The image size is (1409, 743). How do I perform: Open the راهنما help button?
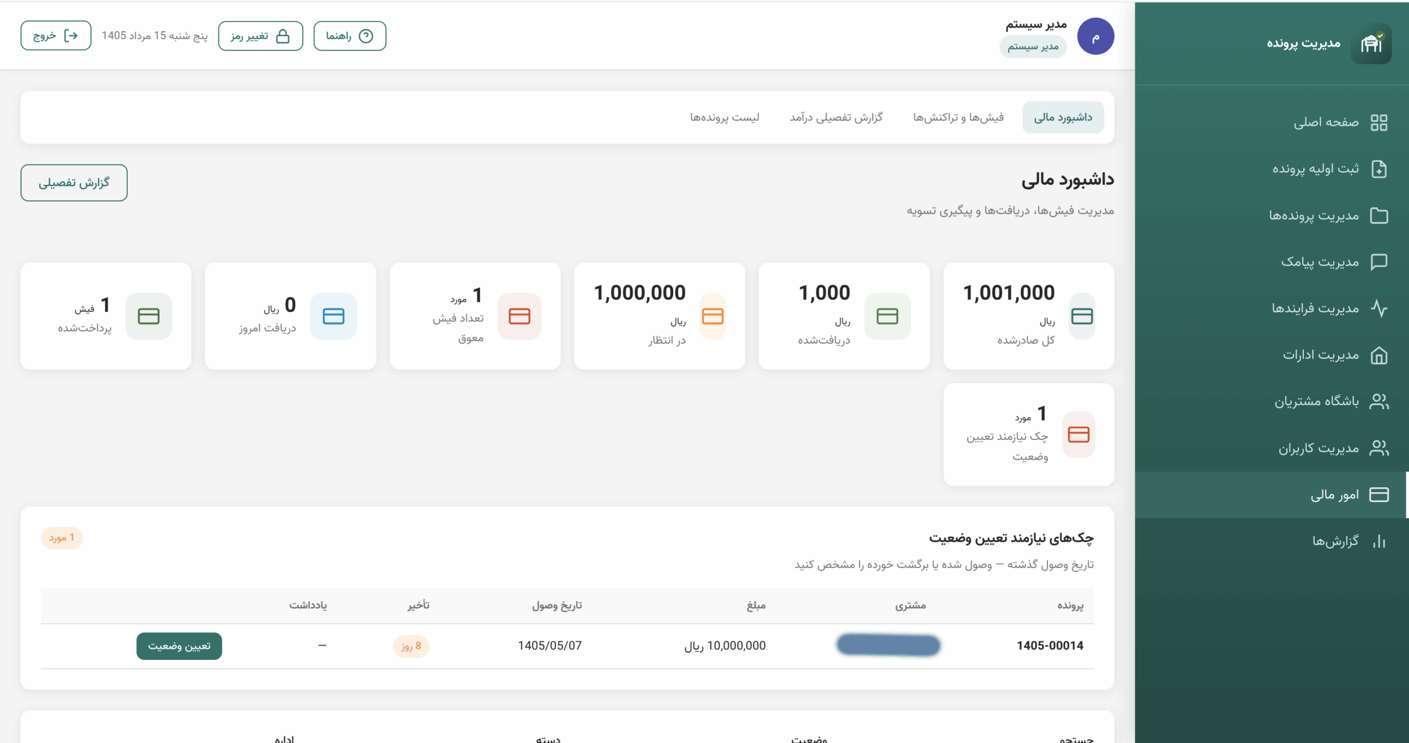click(x=349, y=36)
